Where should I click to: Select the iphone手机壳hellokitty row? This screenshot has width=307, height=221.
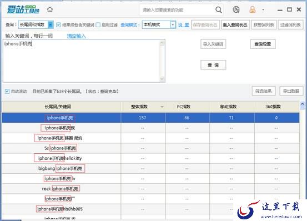(150, 158)
